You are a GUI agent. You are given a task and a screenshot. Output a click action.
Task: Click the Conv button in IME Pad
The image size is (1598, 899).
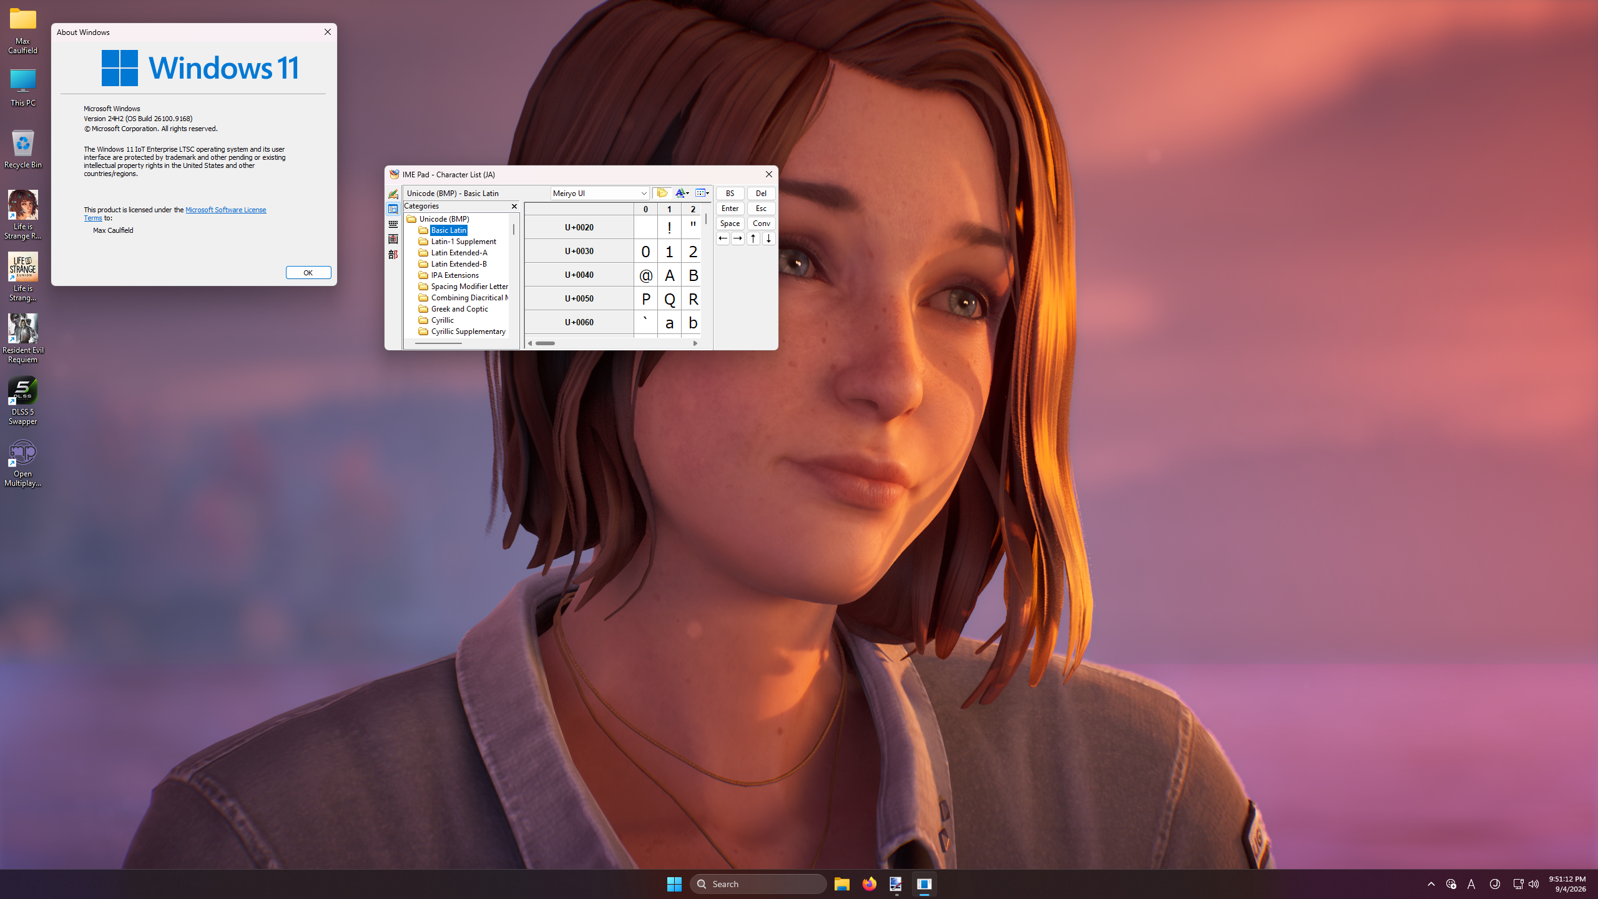pos(761,224)
